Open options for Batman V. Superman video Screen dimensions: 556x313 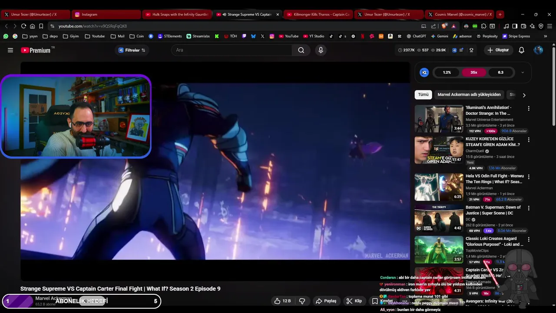[x=529, y=208]
